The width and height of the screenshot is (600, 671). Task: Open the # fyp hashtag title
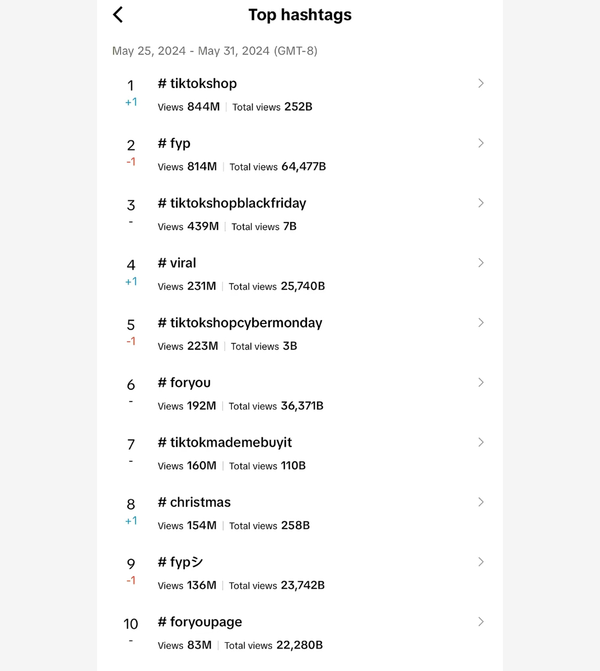click(174, 144)
